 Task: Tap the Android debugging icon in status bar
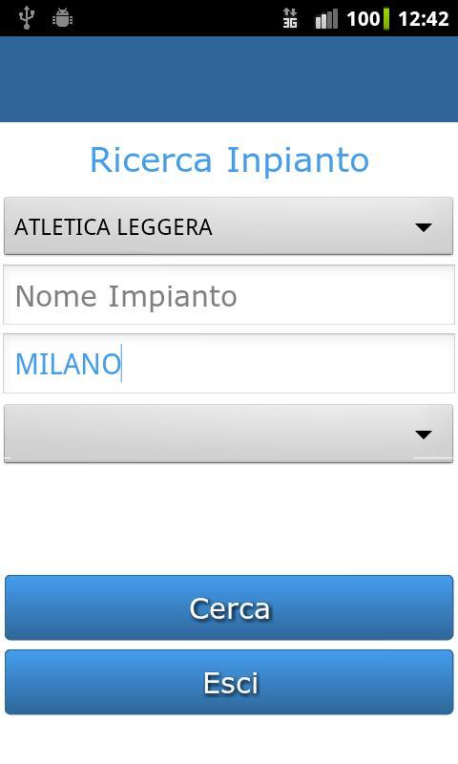pos(62,18)
